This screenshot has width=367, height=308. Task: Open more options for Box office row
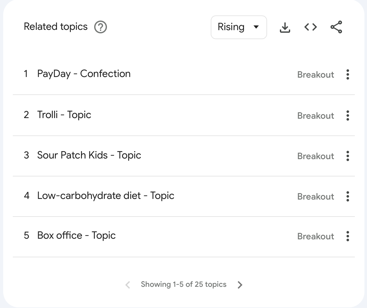348,236
